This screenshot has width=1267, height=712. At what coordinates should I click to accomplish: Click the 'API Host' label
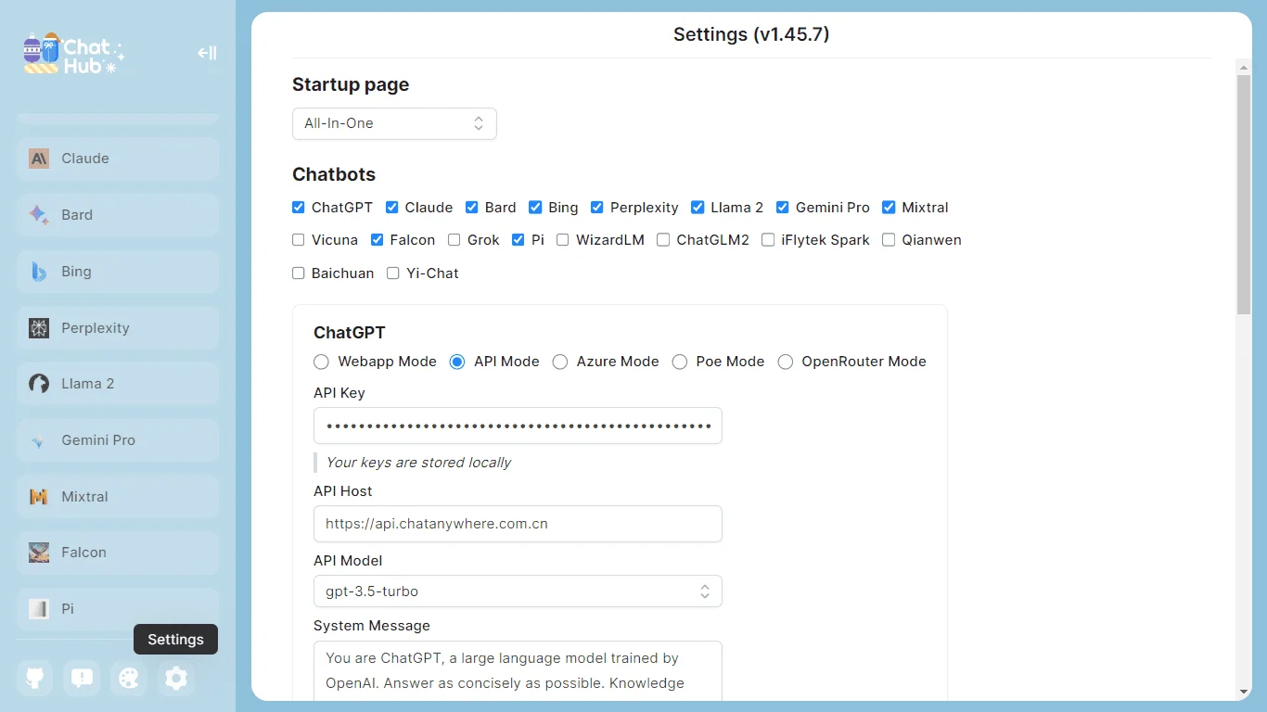343,491
